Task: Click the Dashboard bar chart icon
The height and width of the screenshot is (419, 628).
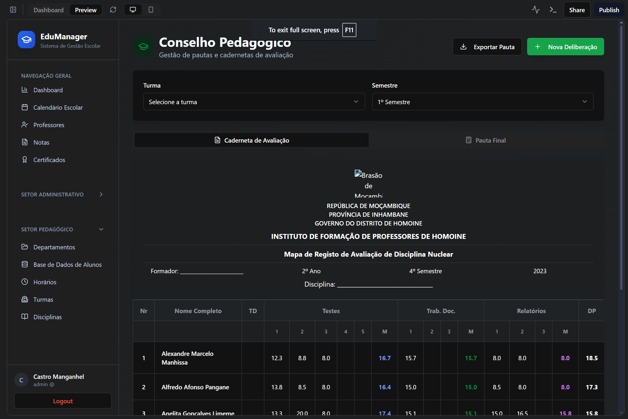Action: pyautogui.click(x=25, y=90)
